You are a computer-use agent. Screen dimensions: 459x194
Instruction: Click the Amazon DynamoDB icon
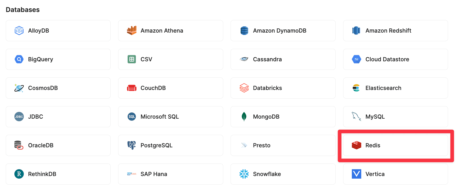(x=244, y=31)
